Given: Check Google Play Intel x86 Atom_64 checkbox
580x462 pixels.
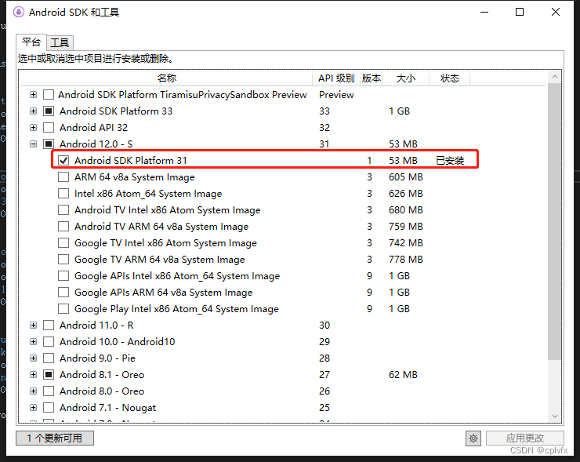Looking at the screenshot, I should [x=63, y=309].
